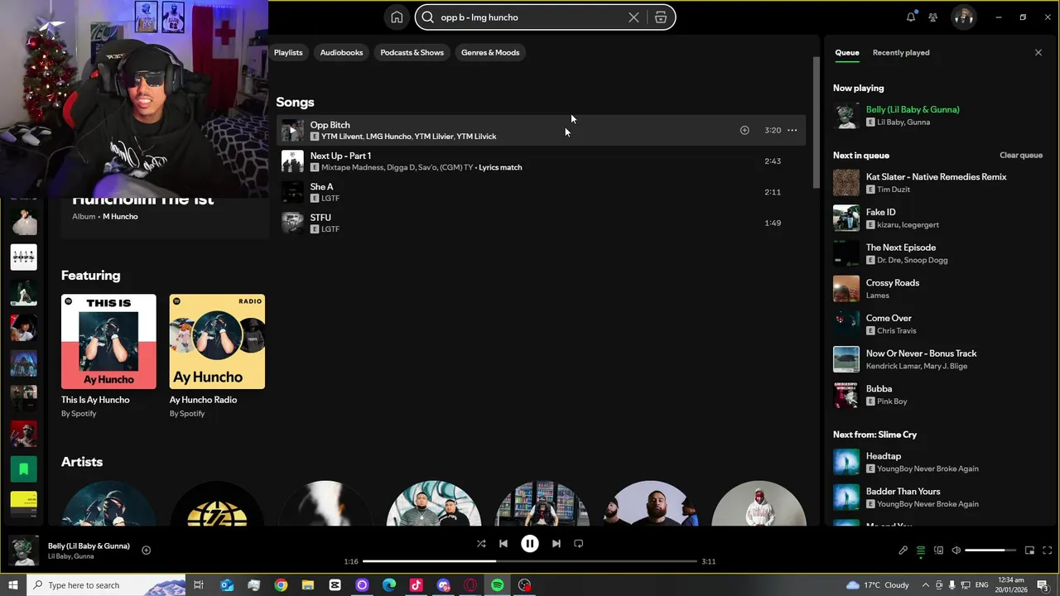This screenshot has width=1060, height=596.
Task: Select STFU song row
Action: [541, 223]
